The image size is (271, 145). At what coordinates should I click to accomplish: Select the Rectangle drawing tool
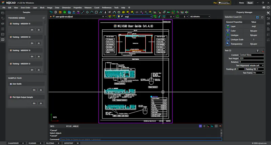(x=96, y=12)
